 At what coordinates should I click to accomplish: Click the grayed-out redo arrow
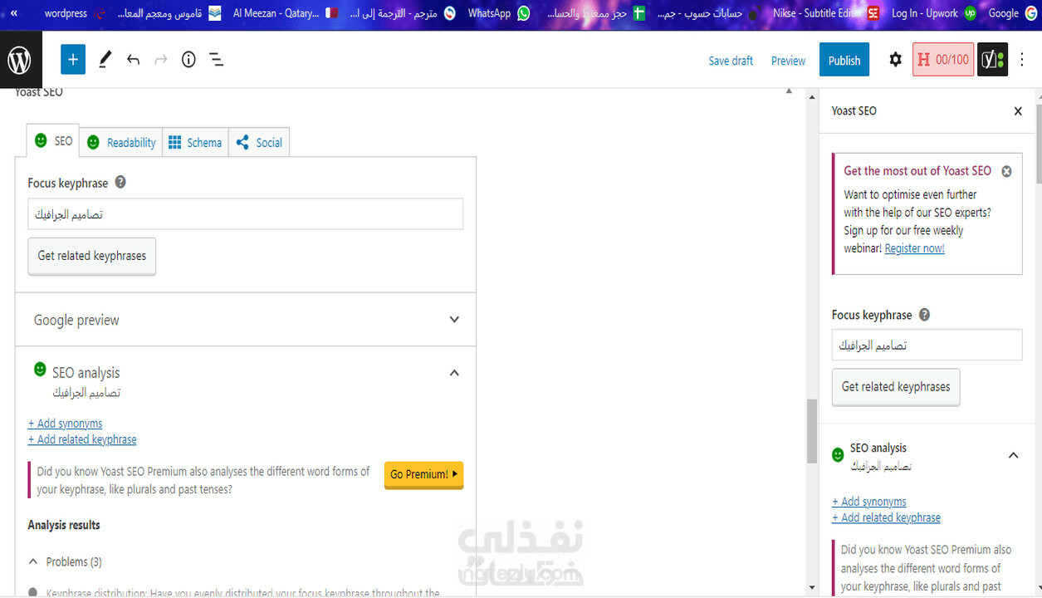pyautogui.click(x=161, y=60)
